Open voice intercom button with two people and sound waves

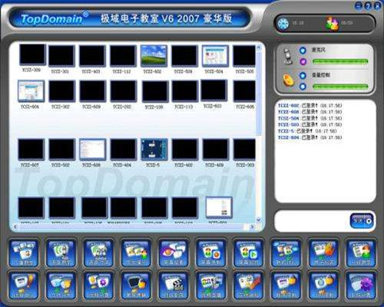click(x=98, y=253)
